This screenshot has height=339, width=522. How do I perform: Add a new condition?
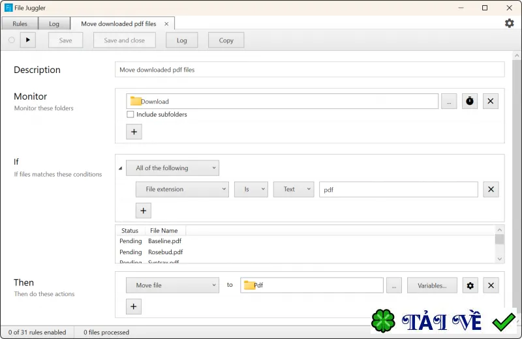point(143,211)
